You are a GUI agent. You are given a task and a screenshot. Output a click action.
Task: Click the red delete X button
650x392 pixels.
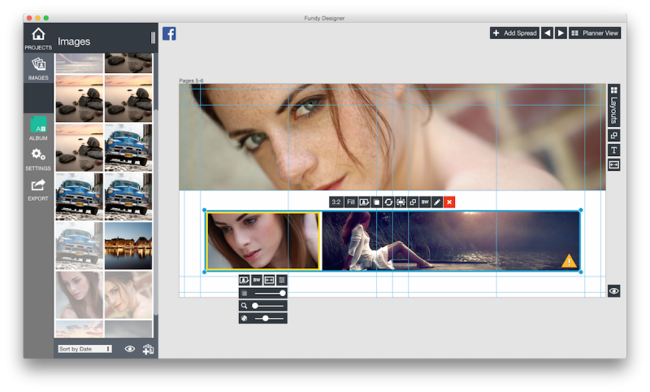[449, 202]
